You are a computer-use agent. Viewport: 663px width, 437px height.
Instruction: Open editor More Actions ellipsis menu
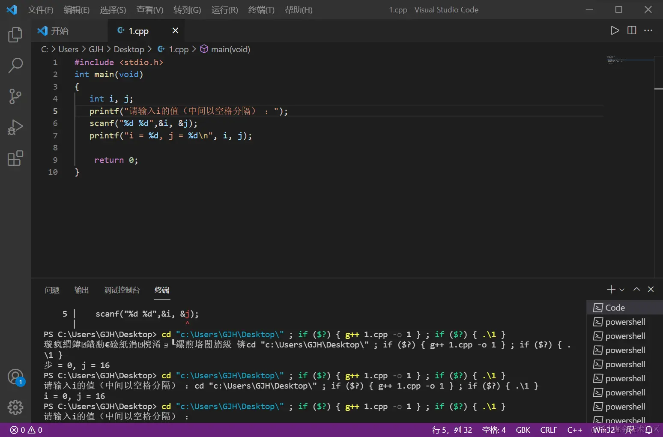tap(648, 30)
